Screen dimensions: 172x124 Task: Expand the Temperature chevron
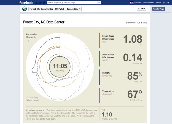click(x=141, y=100)
